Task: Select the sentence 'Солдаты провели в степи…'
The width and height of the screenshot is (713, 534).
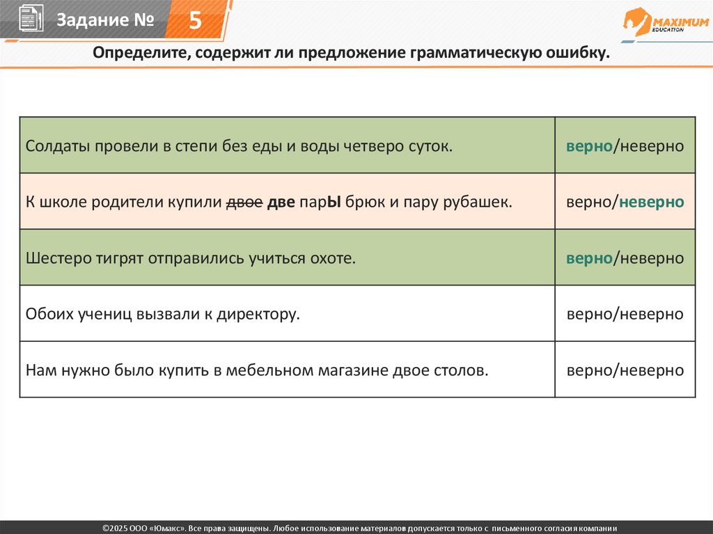Action: [240, 146]
